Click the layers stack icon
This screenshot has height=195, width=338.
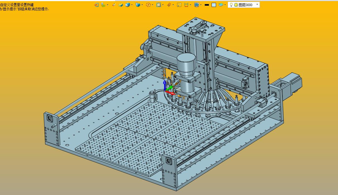click(x=221, y=5)
